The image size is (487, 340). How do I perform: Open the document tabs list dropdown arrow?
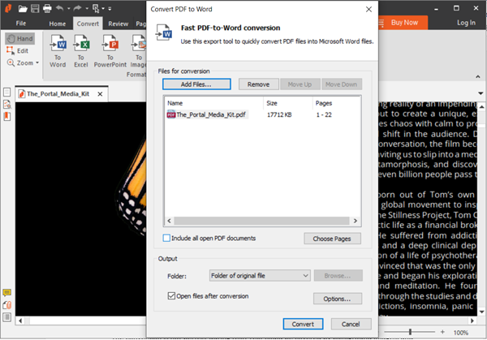click(x=481, y=93)
